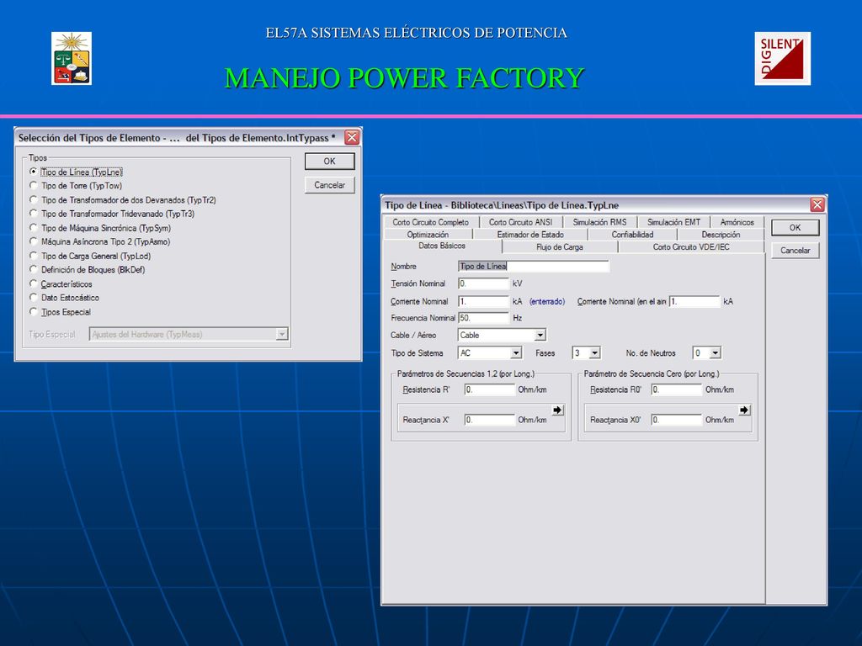The height and width of the screenshot is (646, 862).
Task: Click Cancelar in Tipo de Línea dialog
Action: click(795, 251)
